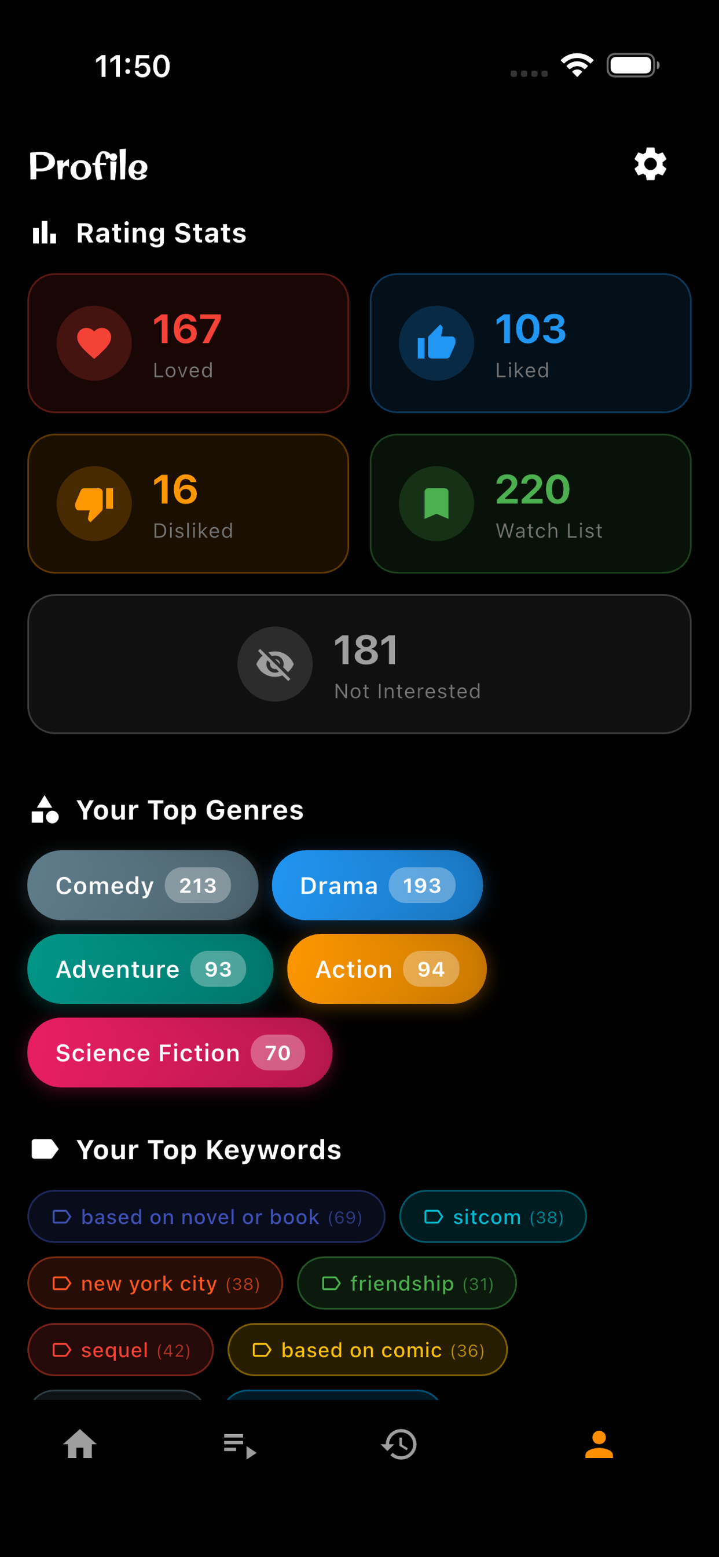This screenshot has height=1557, width=719.
Task: Open the Science Fiction genre chip
Action: tap(179, 1052)
